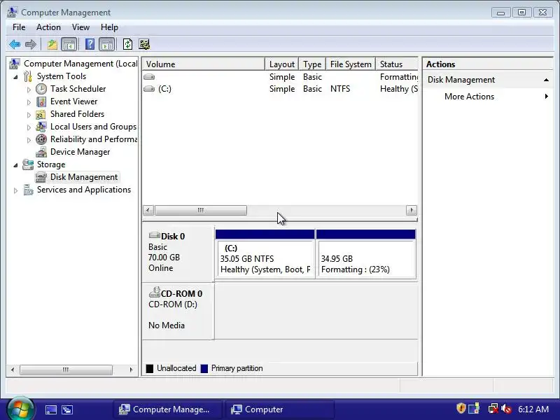Image resolution: width=560 pixels, height=420 pixels.
Task: Switch to Computer taskbar button
Action: coord(278,409)
